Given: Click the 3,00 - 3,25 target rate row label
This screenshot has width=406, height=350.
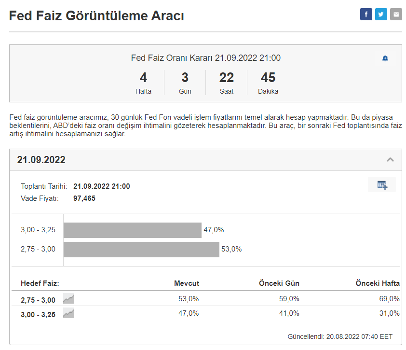Looking at the screenshot, I should pyautogui.click(x=38, y=315).
